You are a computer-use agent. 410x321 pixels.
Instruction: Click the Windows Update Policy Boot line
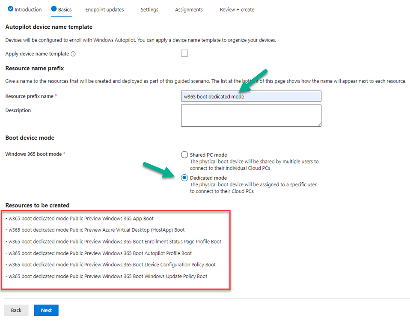106,276
